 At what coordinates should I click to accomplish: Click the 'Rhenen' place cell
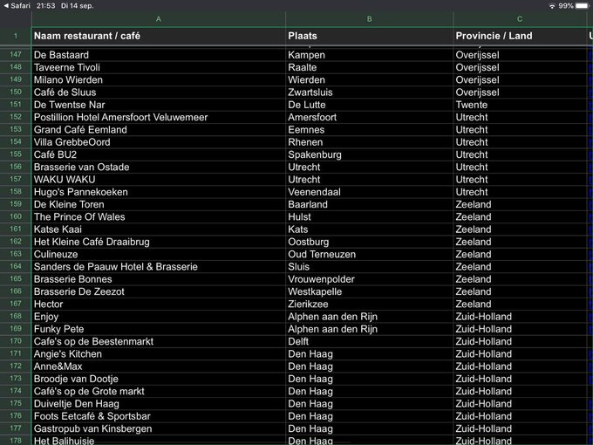tap(369, 142)
